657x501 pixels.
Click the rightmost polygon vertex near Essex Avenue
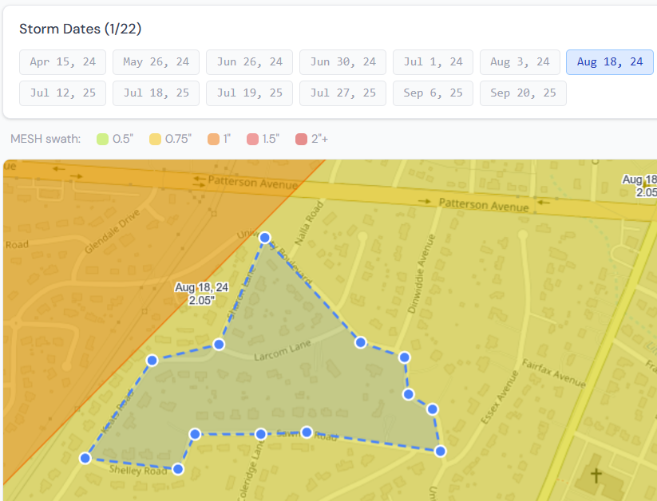(x=440, y=451)
